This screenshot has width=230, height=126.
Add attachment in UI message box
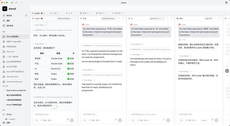(x=133, y=120)
